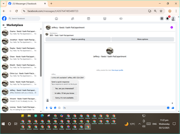
Task: Show hidden system tray icons
Action: pos(139,124)
